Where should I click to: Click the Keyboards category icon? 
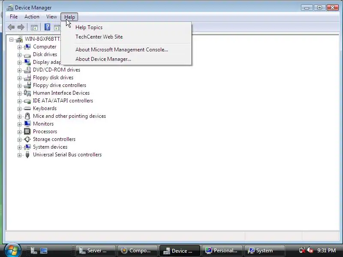click(27, 108)
